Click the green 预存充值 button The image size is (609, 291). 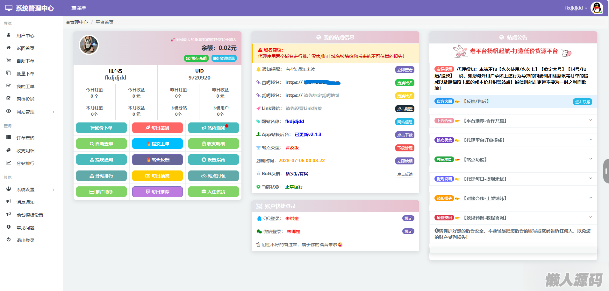(197, 59)
